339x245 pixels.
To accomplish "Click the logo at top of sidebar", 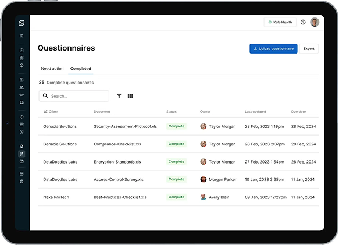I will 22,23.
